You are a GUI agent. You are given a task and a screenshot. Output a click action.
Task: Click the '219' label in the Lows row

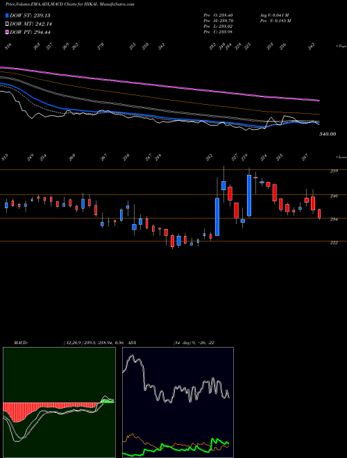click(x=244, y=158)
